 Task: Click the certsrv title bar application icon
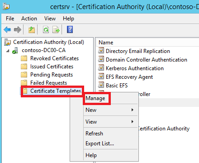(6, 7)
